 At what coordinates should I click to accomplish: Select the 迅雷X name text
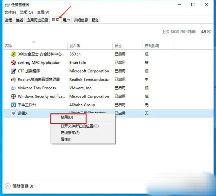(x=23, y=113)
